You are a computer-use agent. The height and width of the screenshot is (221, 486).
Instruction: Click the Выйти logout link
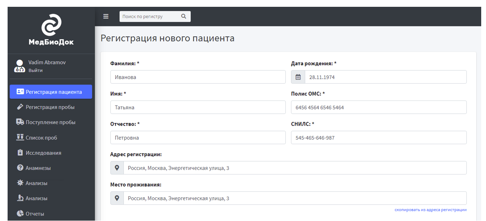pyautogui.click(x=36, y=70)
